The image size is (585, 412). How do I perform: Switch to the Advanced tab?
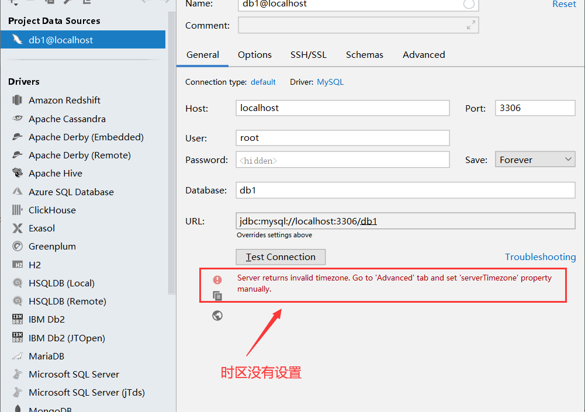pos(424,54)
